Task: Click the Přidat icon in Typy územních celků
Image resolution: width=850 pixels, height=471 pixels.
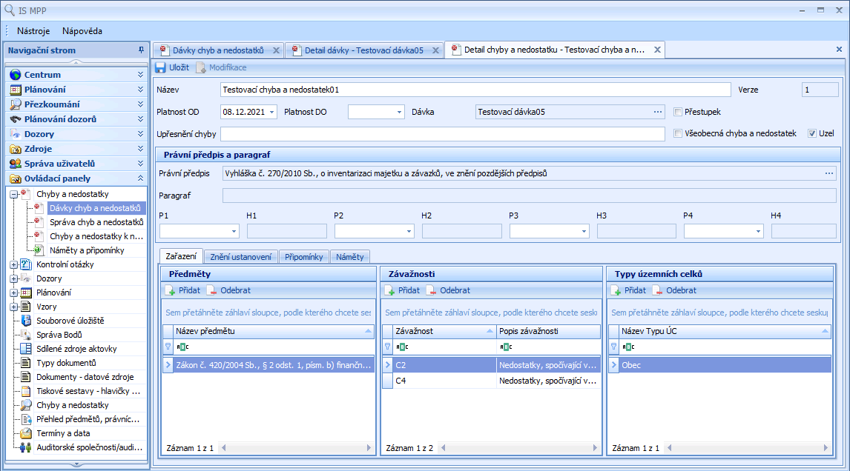Action: click(x=616, y=291)
